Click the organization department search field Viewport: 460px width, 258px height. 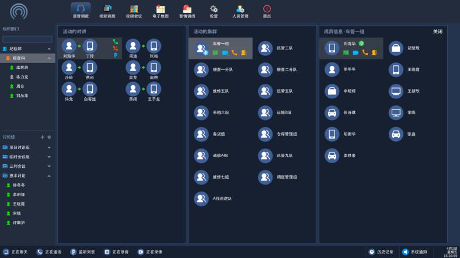click(27, 39)
